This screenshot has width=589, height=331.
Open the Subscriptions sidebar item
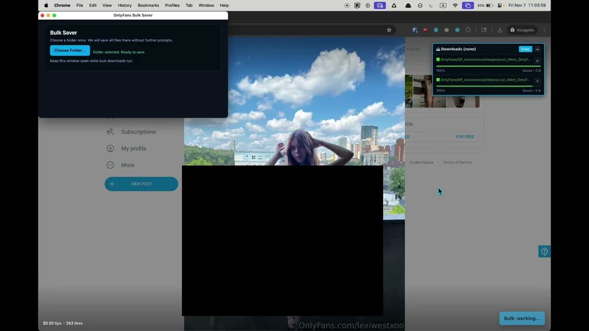138,131
